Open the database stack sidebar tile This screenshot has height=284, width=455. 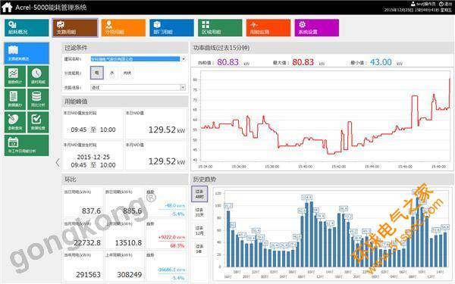click(38, 99)
